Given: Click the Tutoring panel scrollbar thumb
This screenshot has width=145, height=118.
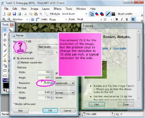Looking at the screenshot, I should click(x=139, y=57).
